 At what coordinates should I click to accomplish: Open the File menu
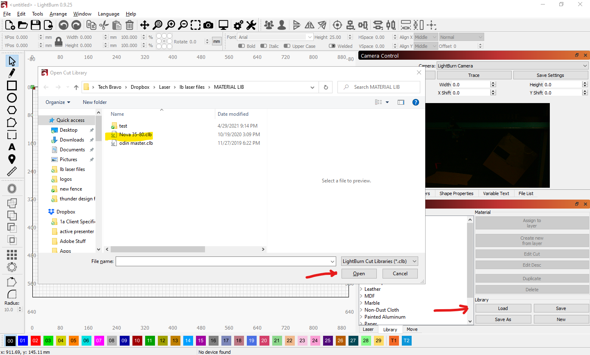pos(7,14)
